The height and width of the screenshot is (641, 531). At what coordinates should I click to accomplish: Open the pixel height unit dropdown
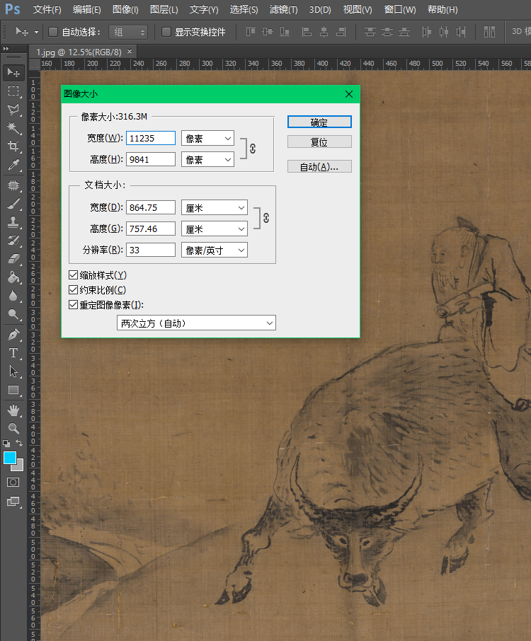point(208,159)
